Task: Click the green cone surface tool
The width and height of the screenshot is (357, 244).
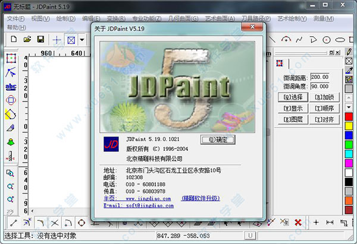Action: click(x=11, y=142)
